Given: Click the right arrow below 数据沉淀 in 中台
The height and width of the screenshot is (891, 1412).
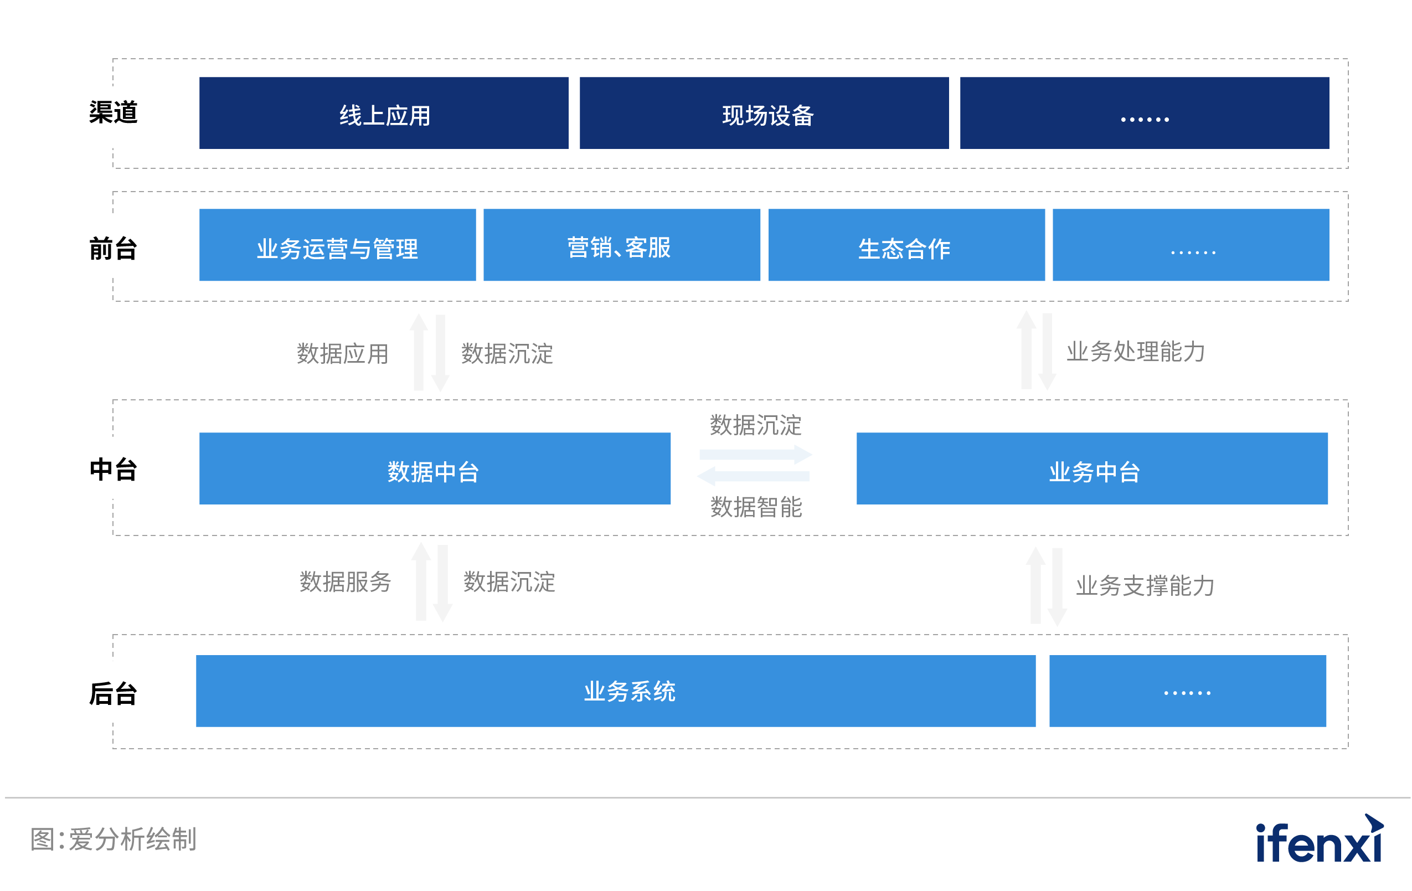Looking at the screenshot, I should pos(756,455).
